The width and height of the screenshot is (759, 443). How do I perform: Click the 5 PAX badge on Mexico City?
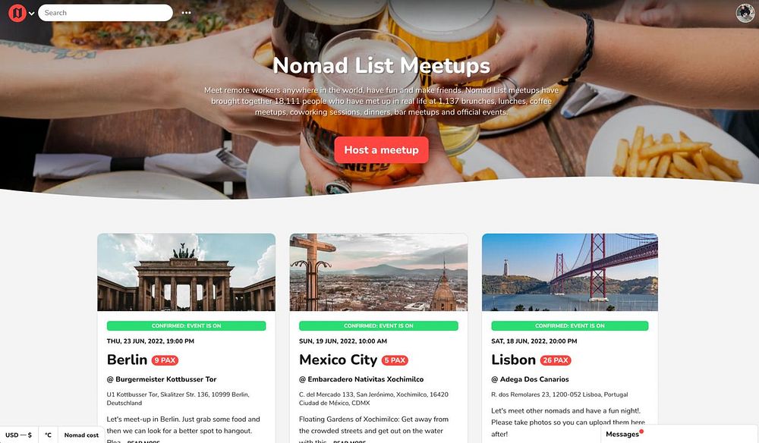(395, 360)
